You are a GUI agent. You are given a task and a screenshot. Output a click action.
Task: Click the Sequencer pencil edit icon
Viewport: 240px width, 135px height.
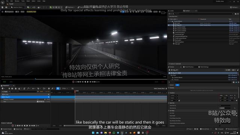pos(53,88)
